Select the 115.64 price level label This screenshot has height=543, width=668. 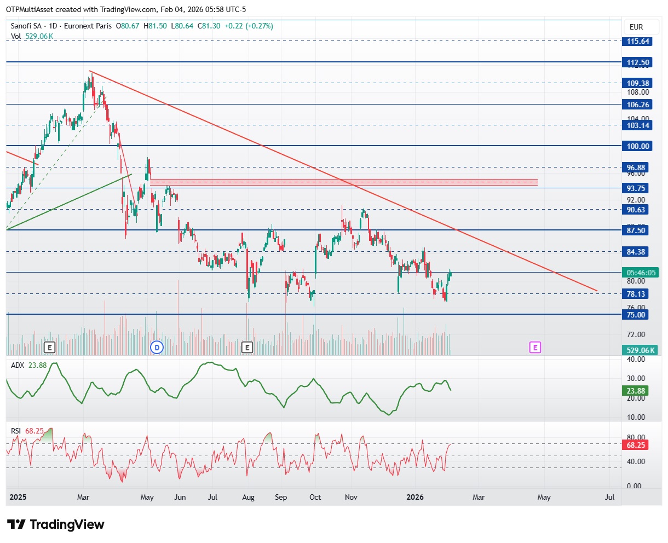click(638, 41)
